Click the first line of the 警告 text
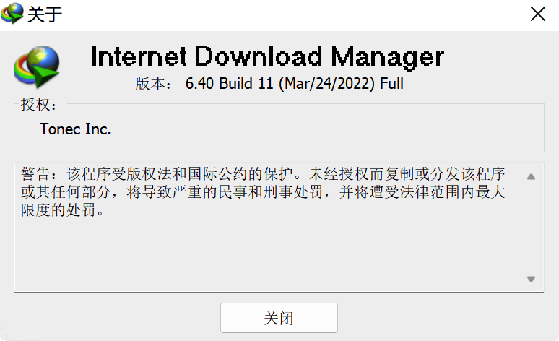 click(x=263, y=174)
